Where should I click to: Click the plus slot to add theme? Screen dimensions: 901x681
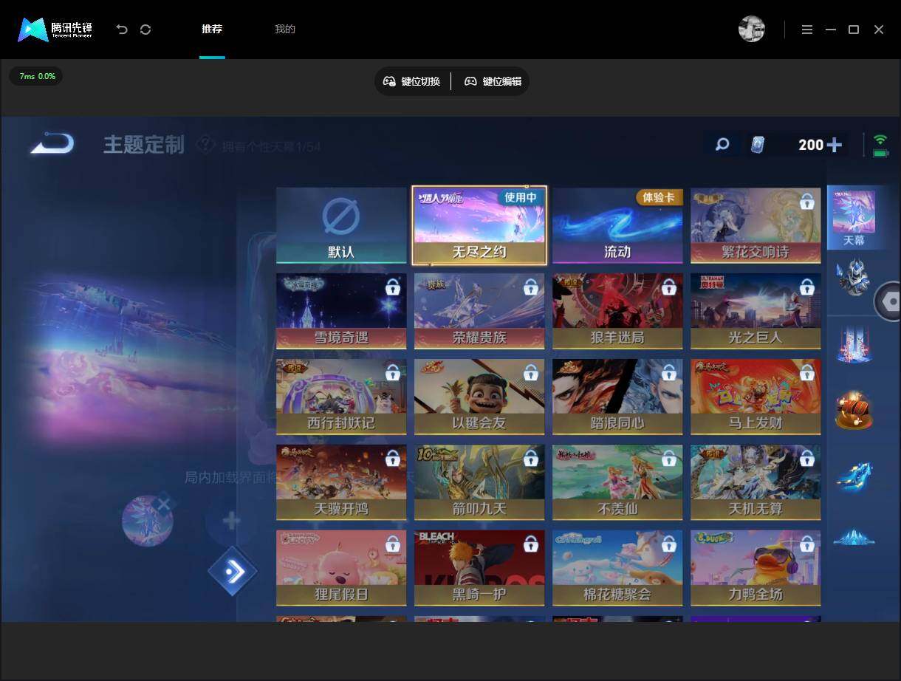[231, 521]
